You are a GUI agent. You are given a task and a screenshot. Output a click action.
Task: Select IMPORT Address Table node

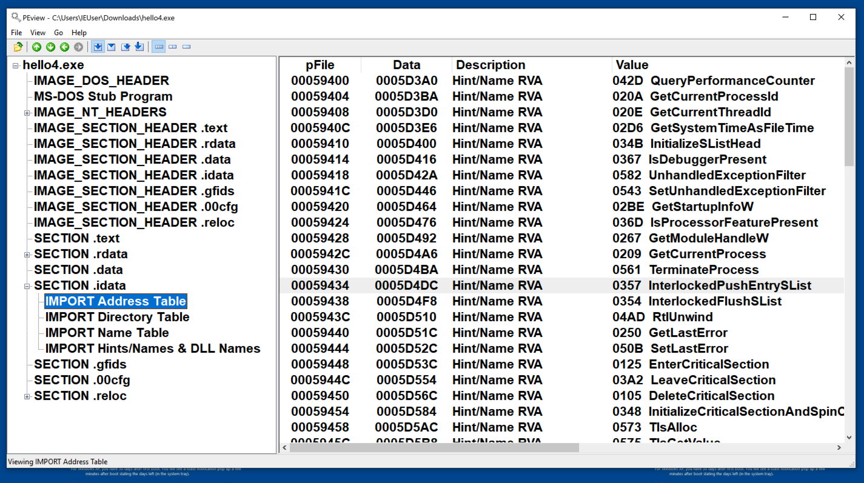116,301
